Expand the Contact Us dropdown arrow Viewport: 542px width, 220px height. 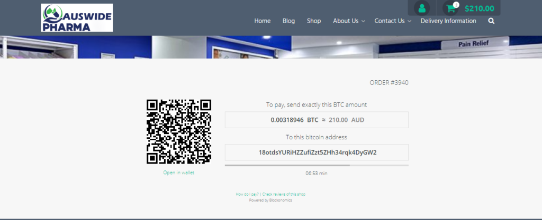[x=410, y=22]
